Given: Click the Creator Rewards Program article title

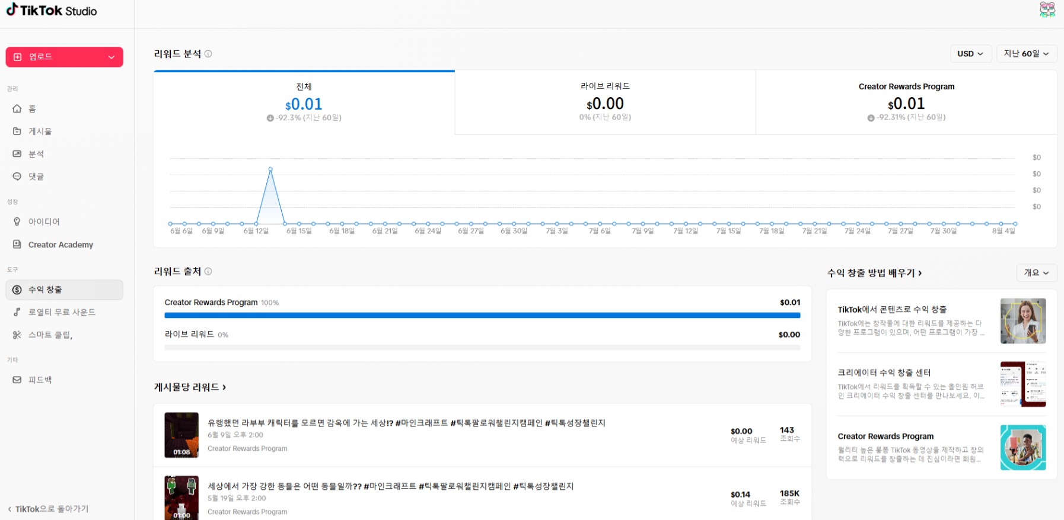Looking at the screenshot, I should coord(885,436).
